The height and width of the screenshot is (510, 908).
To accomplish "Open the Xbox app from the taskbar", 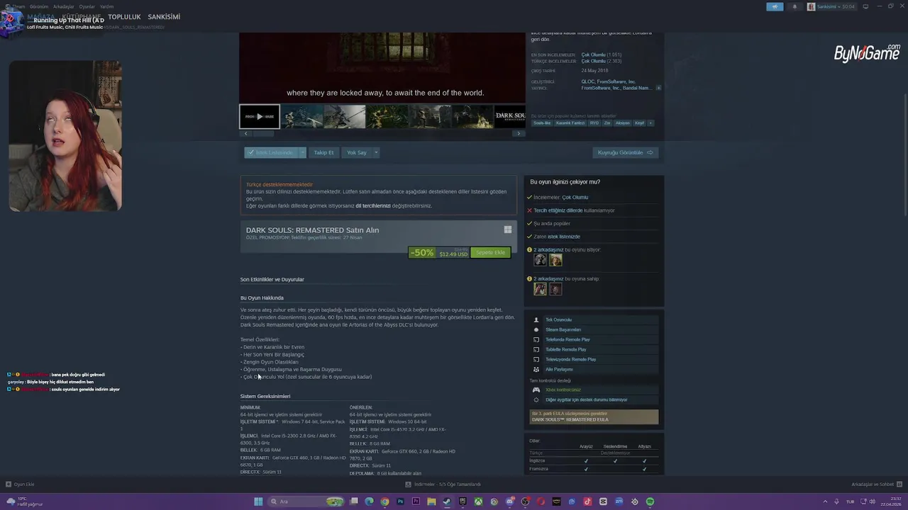I will [478, 501].
